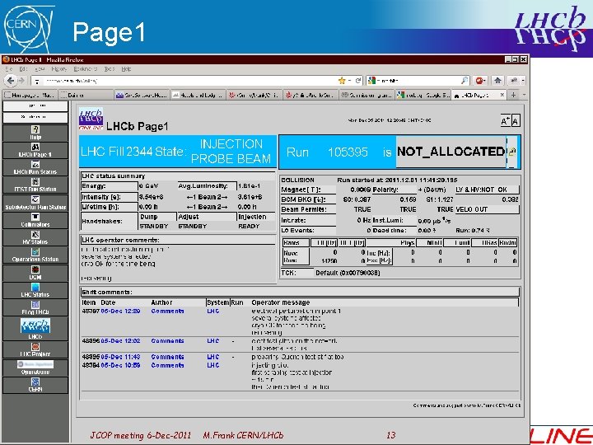The width and height of the screenshot is (593, 445).
Task: Open the CERN sidebar entry
Action: click(x=35, y=385)
